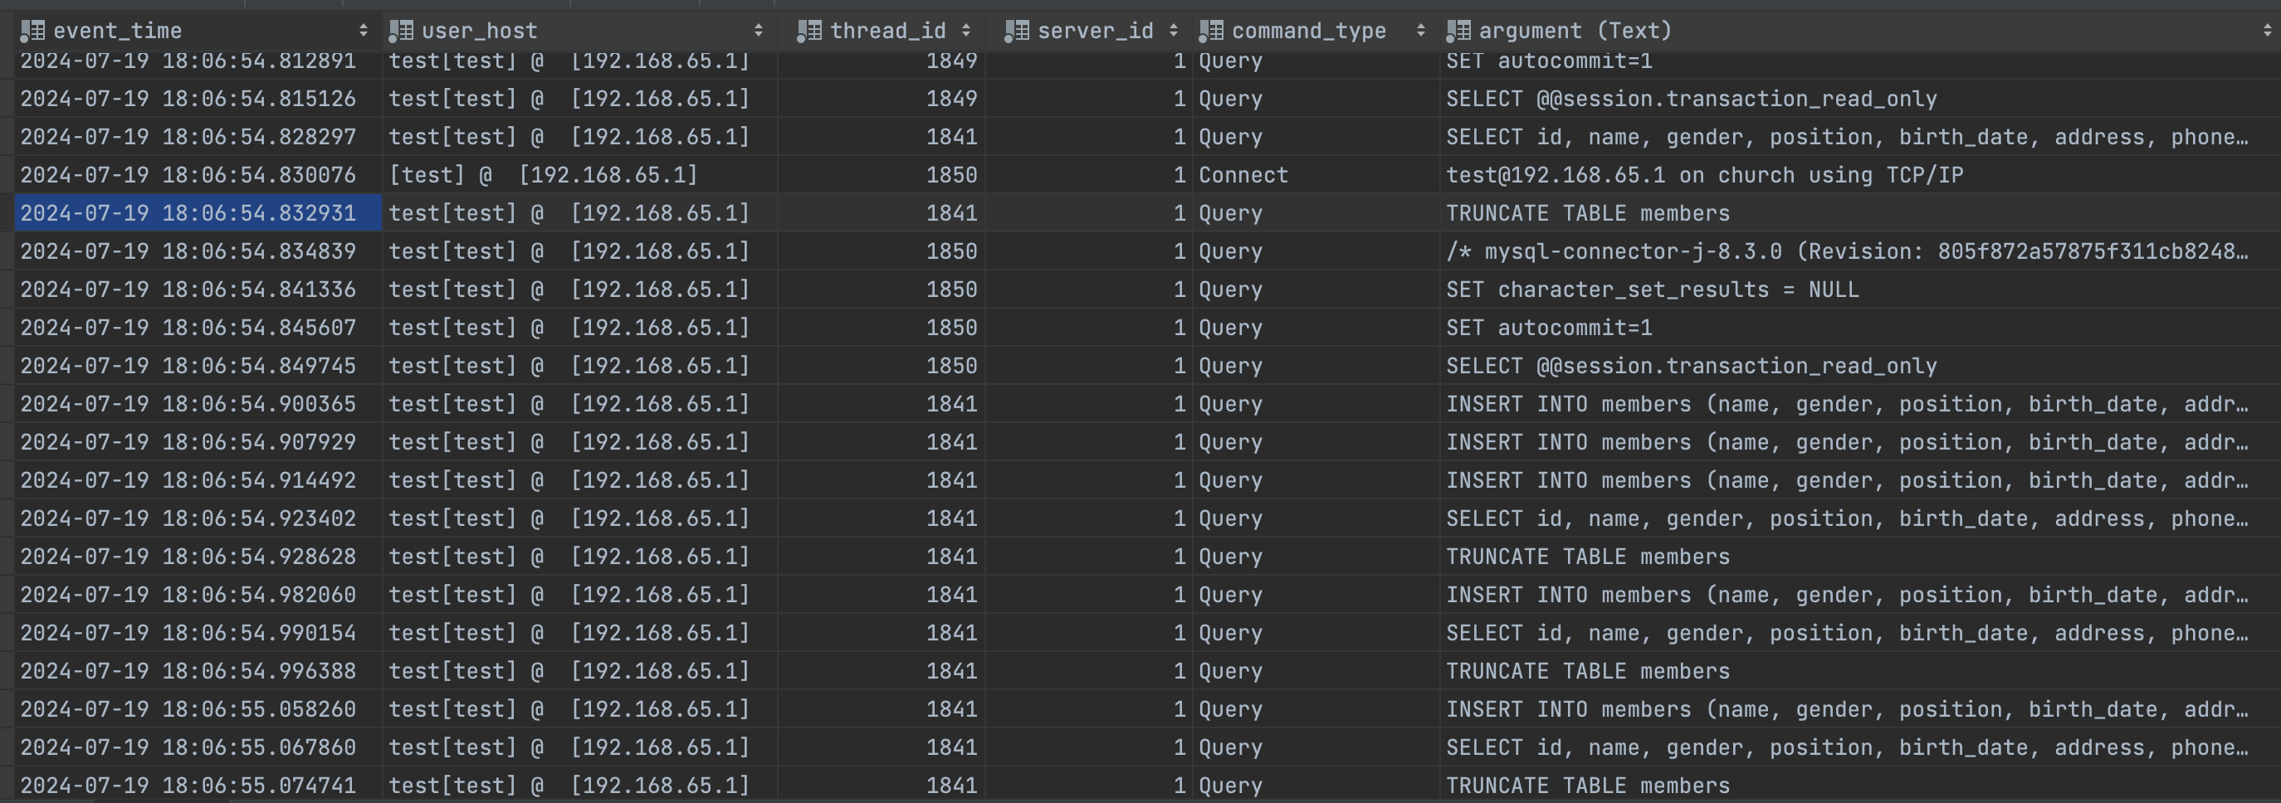The width and height of the screenshot is (2281, 803).
Task: Click event_time cell 18:06:54.830076
Action: [198, 175]
